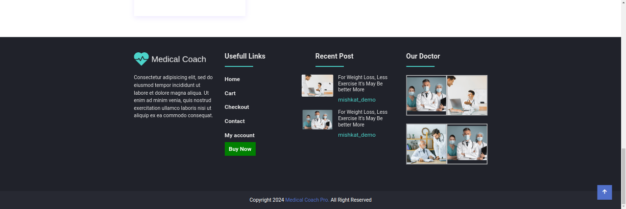This screenshot has width=626, height=209.
Task: Open top-right Our Doctor gallery image
Action: point(467,95)
